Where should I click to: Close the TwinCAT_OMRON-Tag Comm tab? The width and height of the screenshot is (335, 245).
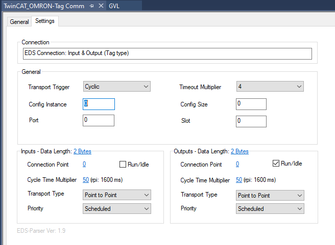[x=101, y=6]
